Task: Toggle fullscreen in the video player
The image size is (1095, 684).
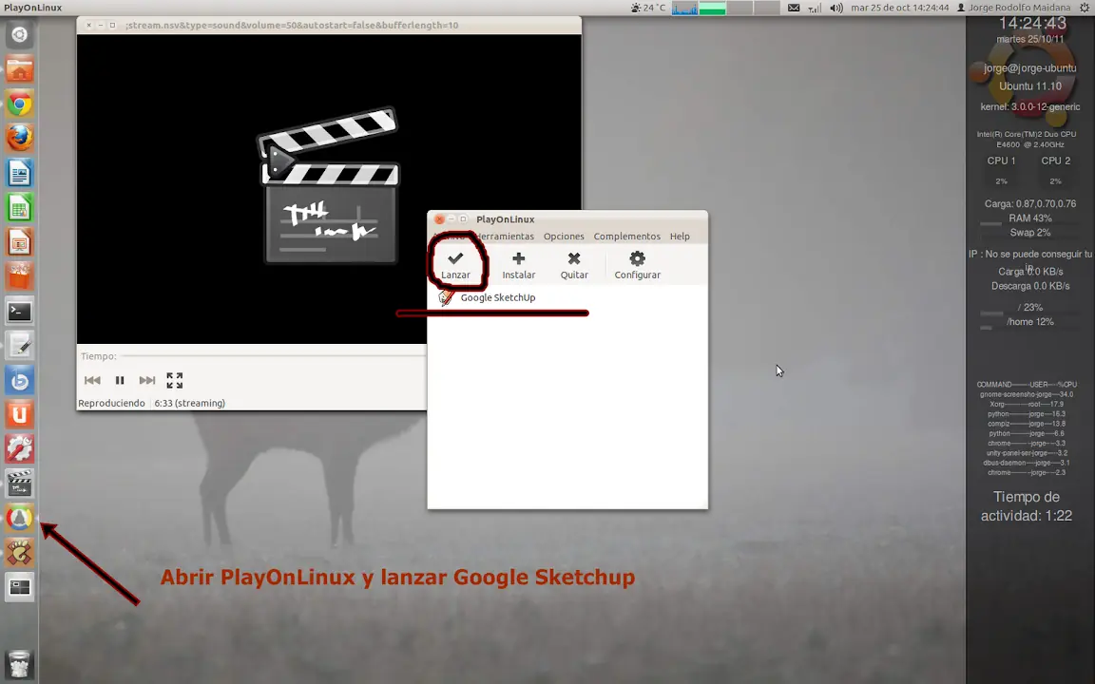Action: [x=175, y=380]
